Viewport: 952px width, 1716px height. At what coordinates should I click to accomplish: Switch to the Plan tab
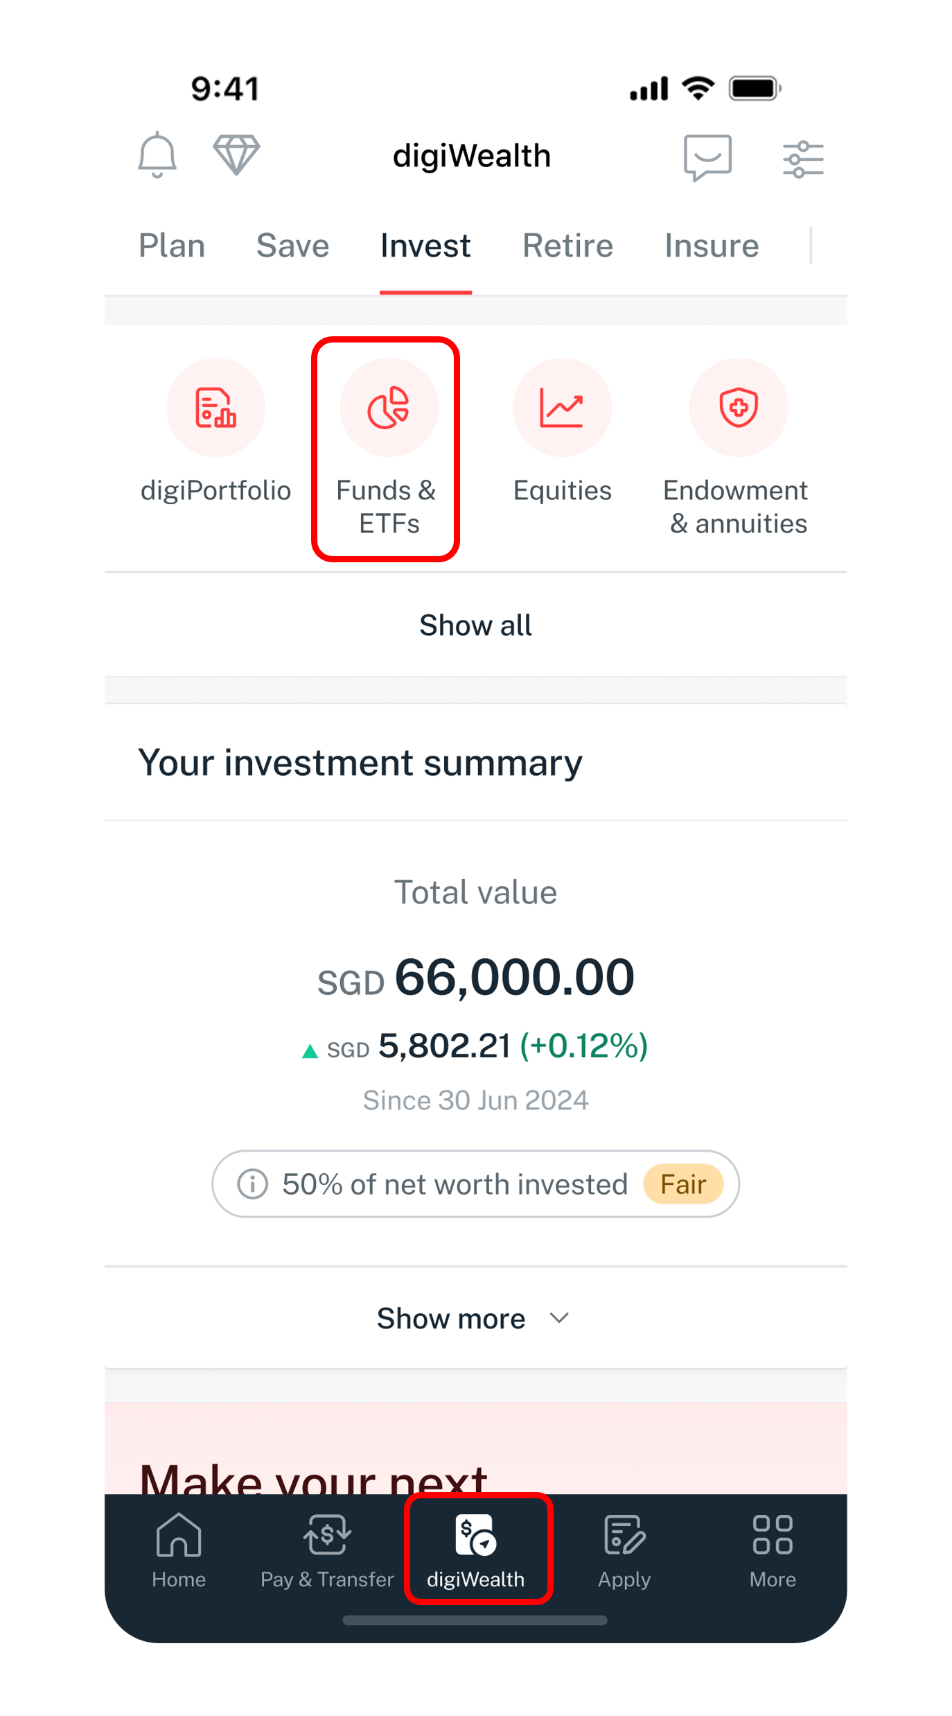pos(172,246)
